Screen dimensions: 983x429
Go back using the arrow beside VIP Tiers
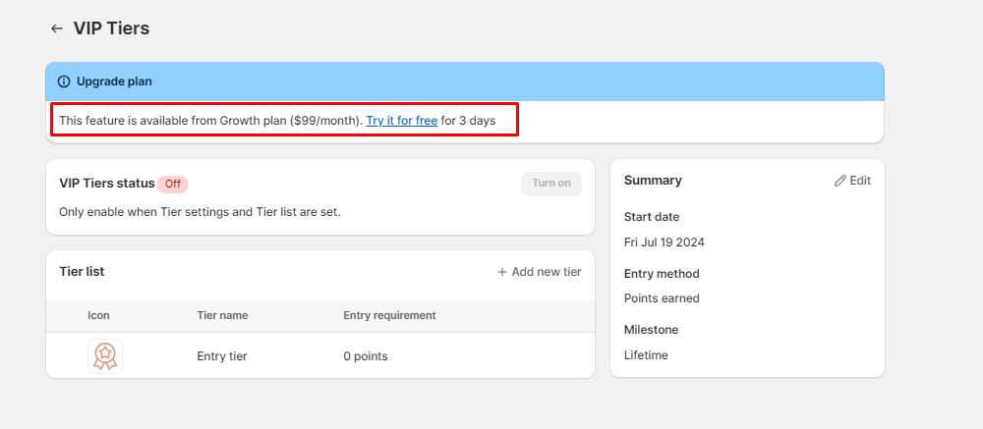coord(57,28)
